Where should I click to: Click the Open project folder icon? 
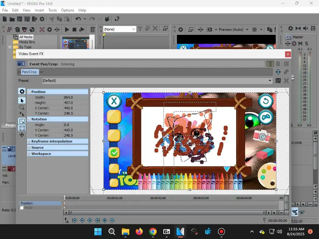(12, 19)
